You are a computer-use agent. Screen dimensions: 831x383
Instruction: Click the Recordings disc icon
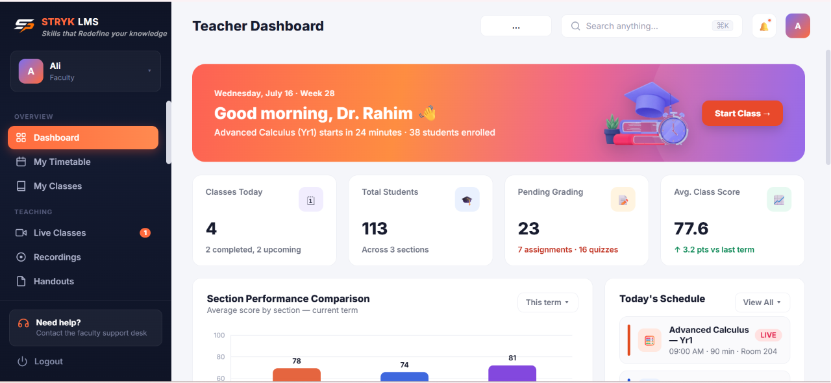tap(21, 257)
